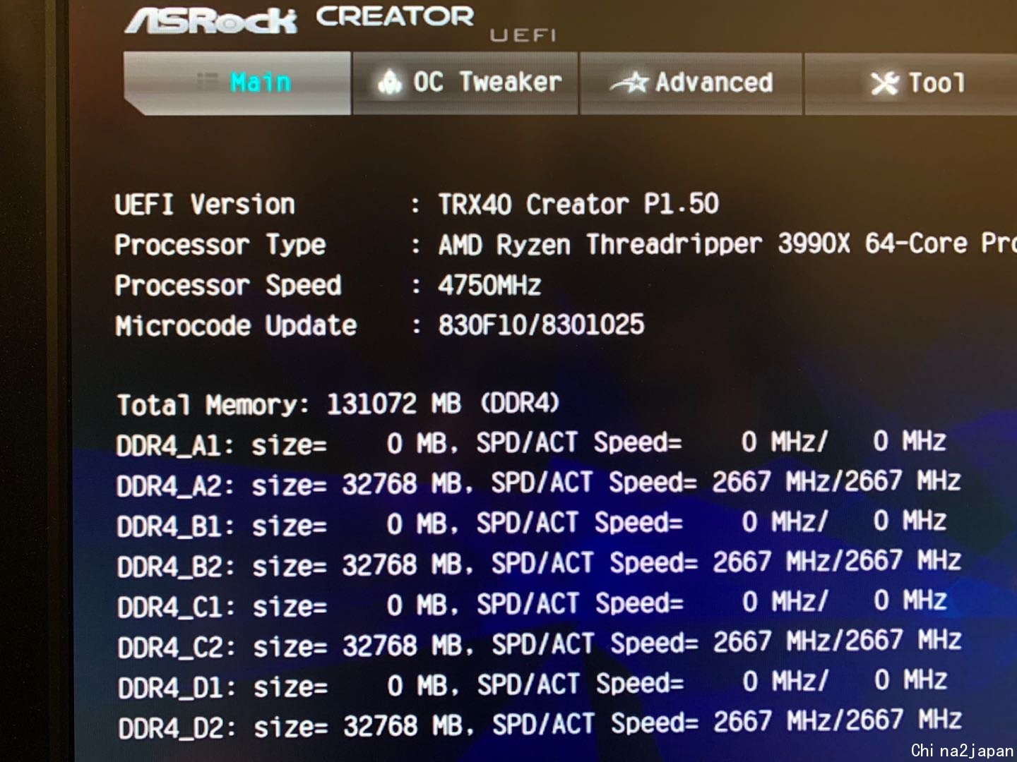
Task: Click the microcode value 830F10/8301025
Action: click(541, 325)
